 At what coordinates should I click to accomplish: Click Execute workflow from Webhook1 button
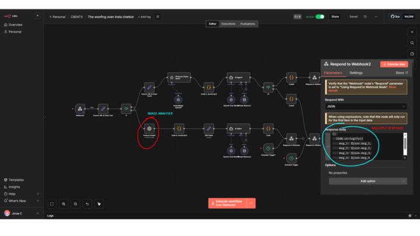coord(228,203)
